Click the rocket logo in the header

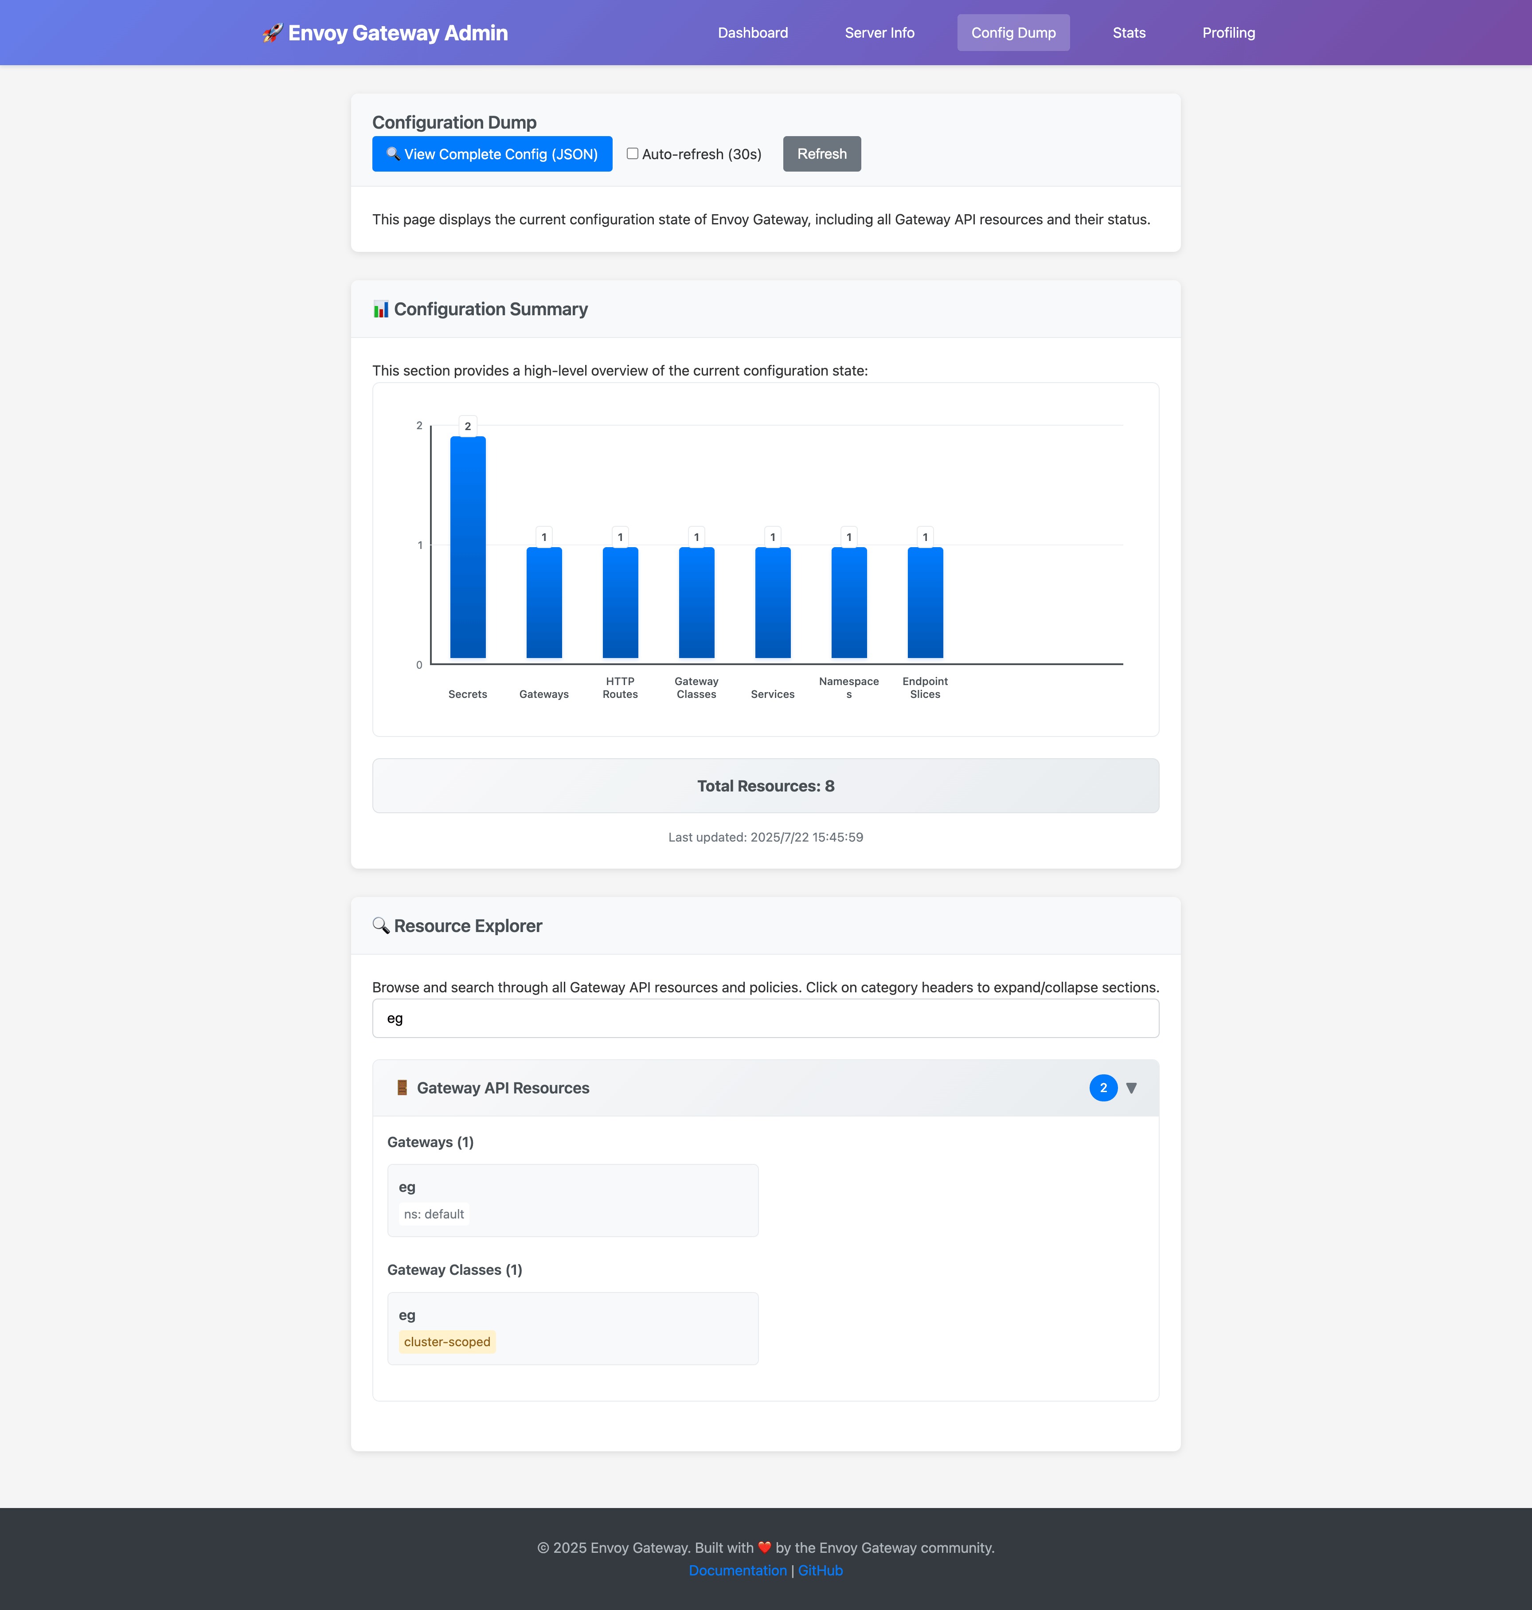272,32
